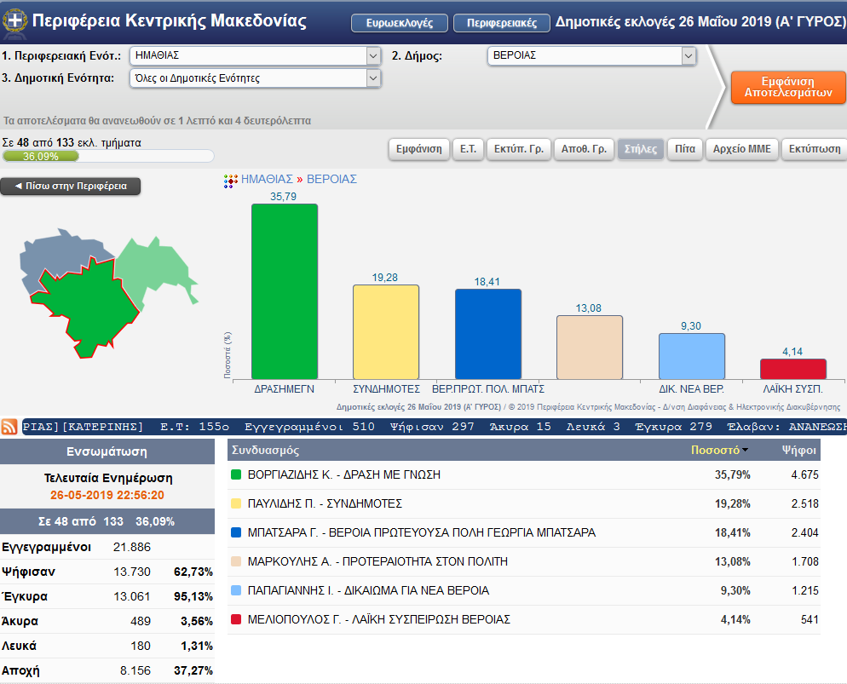847x684 pixels.
Task: Expand the Δήμος ΒΕΡΟΙΑΣ dropdown
Action: coord(689,56)
